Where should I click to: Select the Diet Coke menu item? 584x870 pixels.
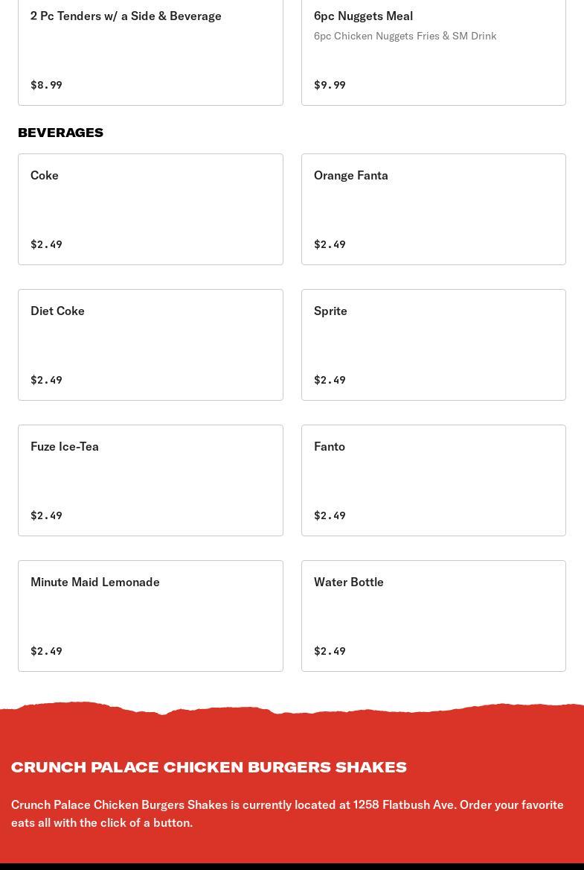pos(150,344)
